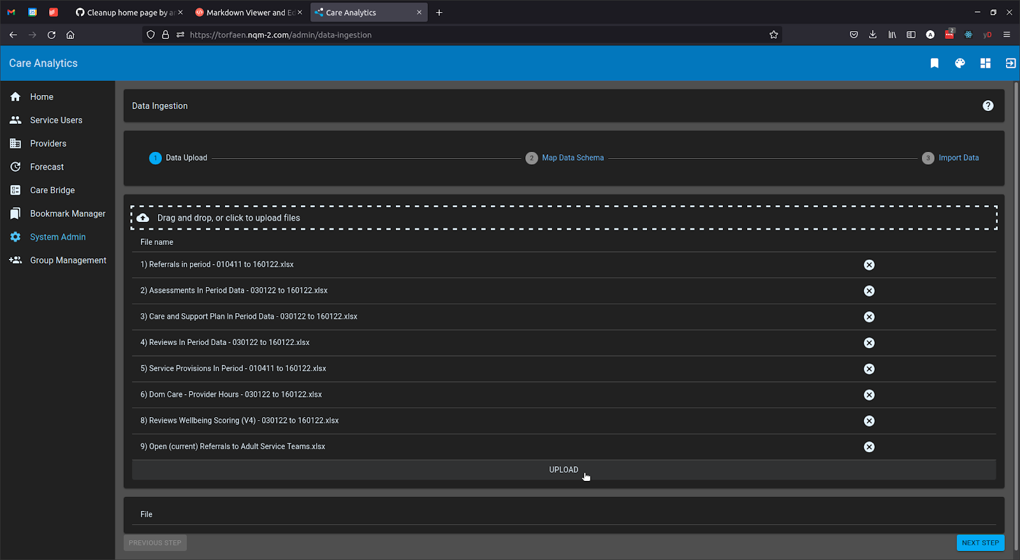Close the Care Analytics browser tab
Image resolution: width=1020 pixels, height=560 pixels.
[419, 13]
